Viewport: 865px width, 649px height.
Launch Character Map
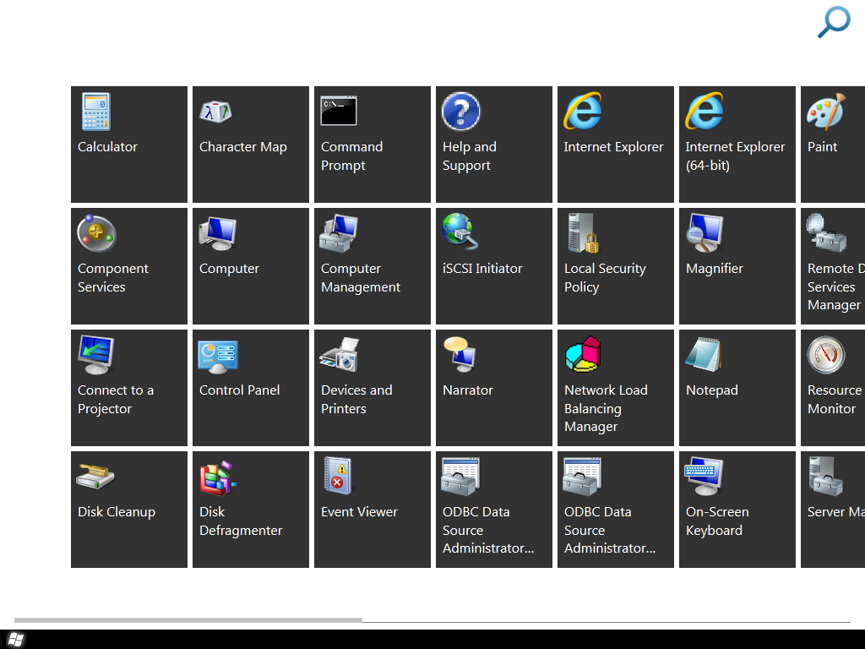[251, 145]
